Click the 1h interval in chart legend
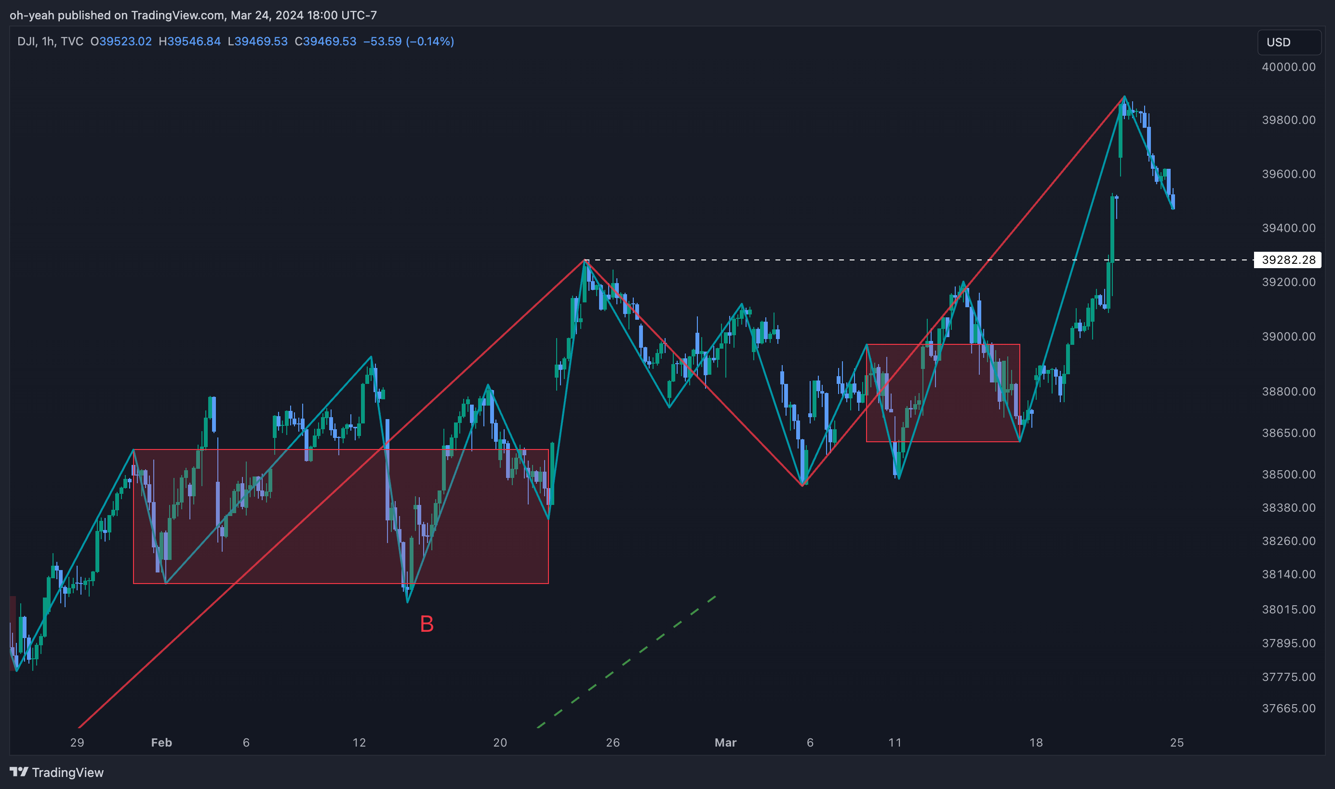 48,41
